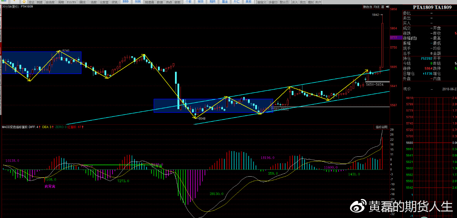Click the 开户 open account button
457x218 pixels.
click(x=318, y=2)
